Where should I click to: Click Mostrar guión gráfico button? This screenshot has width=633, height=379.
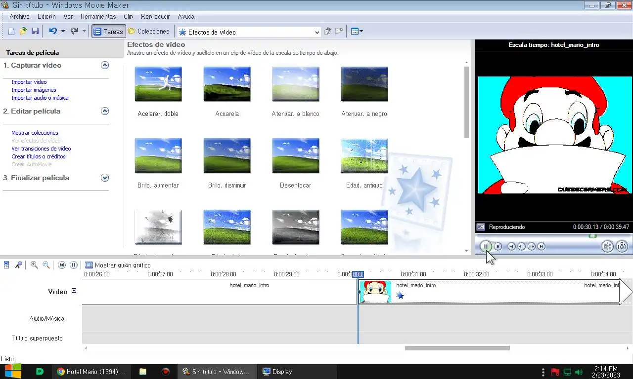[x=118, y=265]
